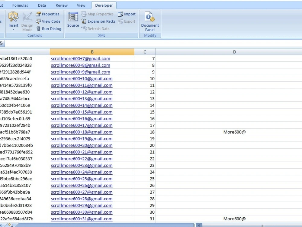Click View Code

point(48,21)
